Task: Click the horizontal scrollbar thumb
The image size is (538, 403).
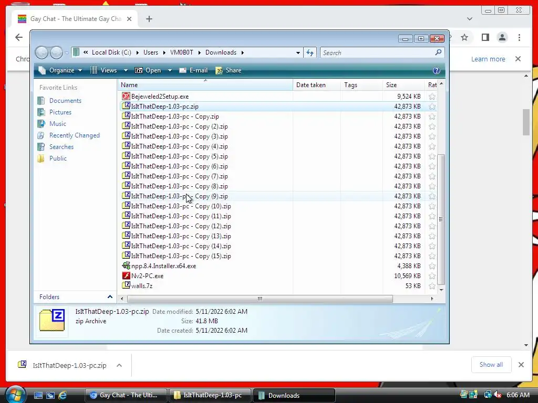Action: [x=260, y=299]
